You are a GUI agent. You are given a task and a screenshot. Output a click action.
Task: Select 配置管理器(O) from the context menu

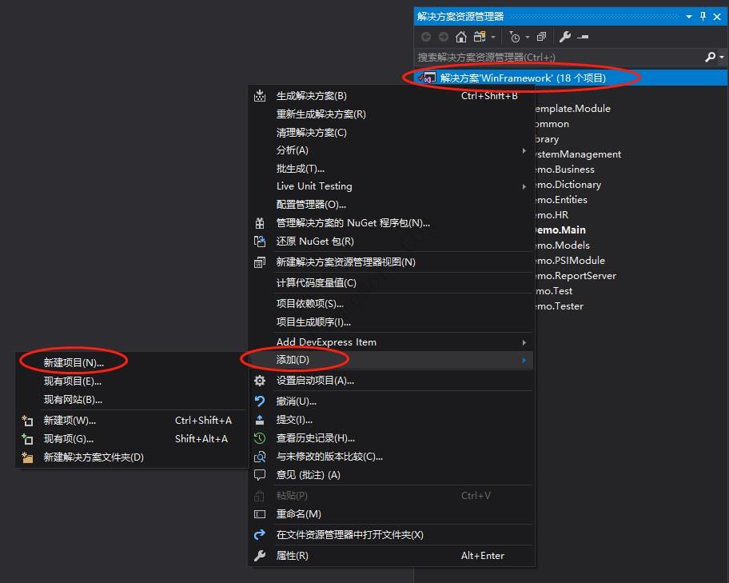pos(320,205)
